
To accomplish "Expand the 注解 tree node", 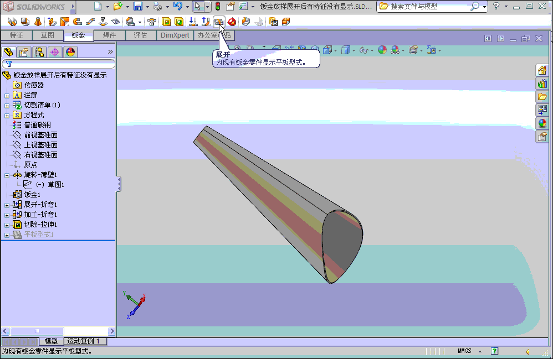I will pyautogui.click(x=7, y=95).
